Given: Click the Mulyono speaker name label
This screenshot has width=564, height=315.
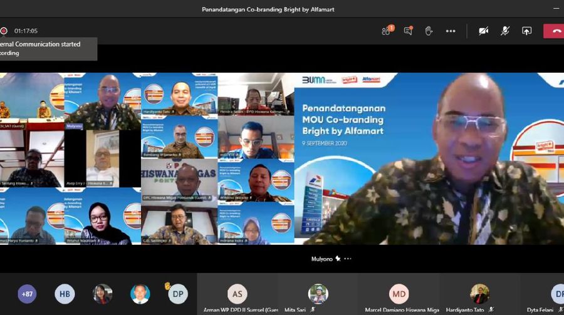Looking at the screenshot, I should (x=322, y=259).
